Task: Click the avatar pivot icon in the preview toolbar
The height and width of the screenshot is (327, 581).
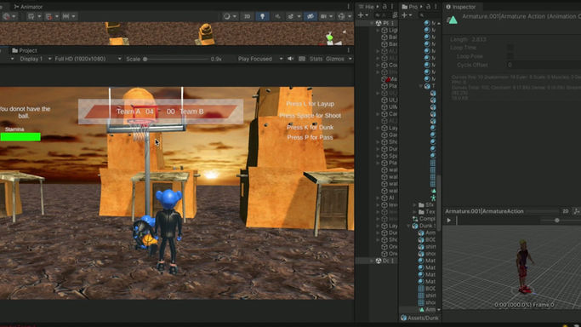Action: 577,211
